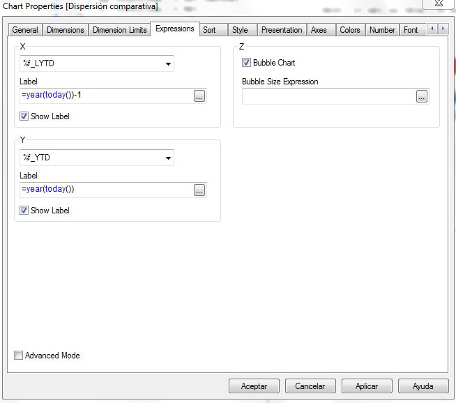Click the Bubble Size Expression field
456x403 pixels.
328,97
